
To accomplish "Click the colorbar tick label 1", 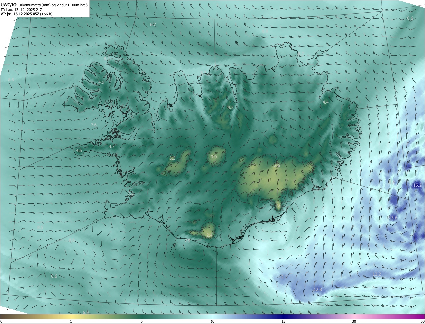I will [71, 321].
